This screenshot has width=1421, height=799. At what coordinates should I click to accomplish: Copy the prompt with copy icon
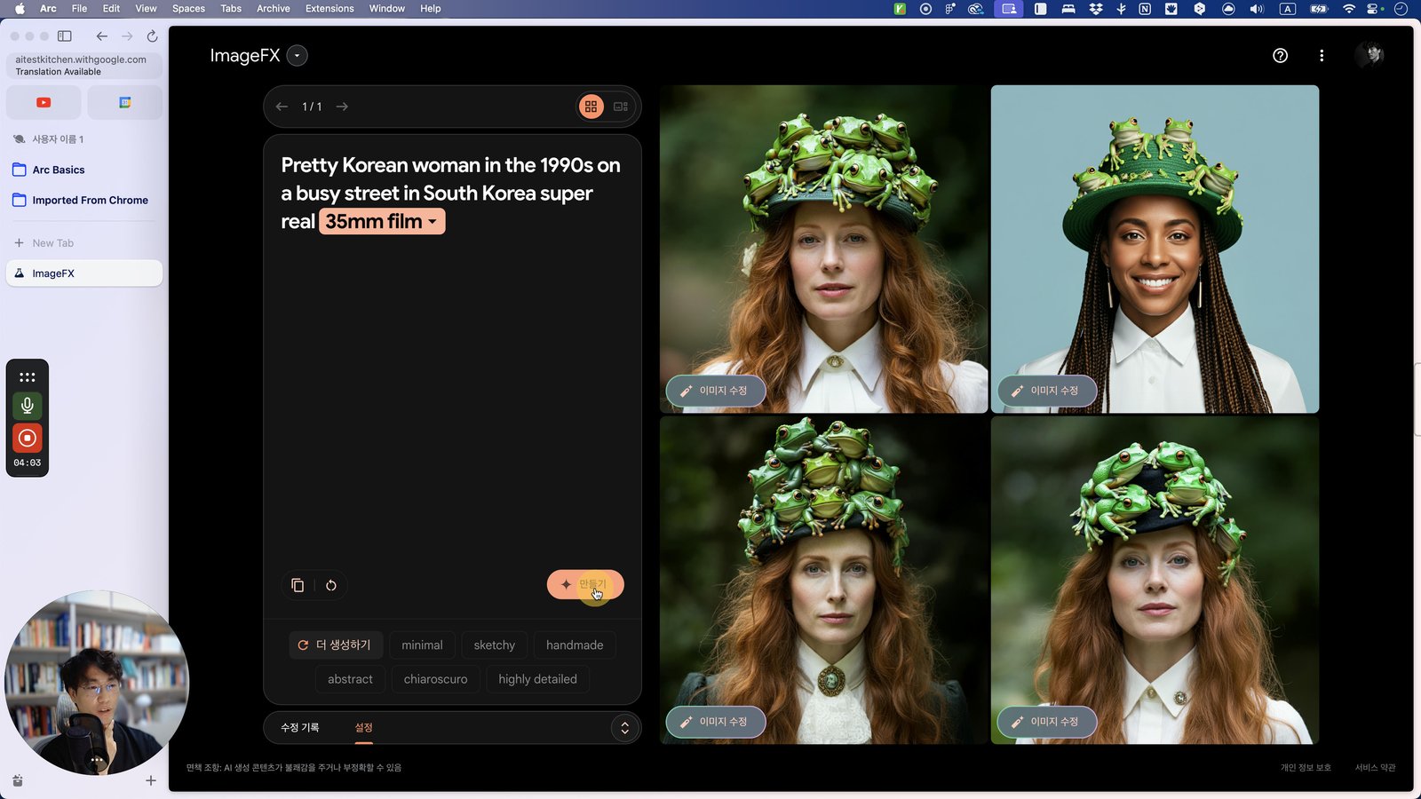[298, 585]
